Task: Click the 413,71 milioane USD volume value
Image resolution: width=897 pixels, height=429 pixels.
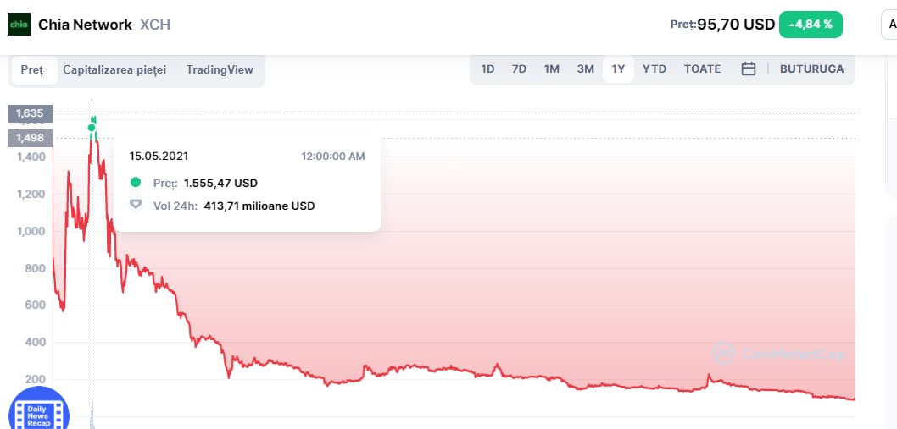Action: [x=259, y=206]
